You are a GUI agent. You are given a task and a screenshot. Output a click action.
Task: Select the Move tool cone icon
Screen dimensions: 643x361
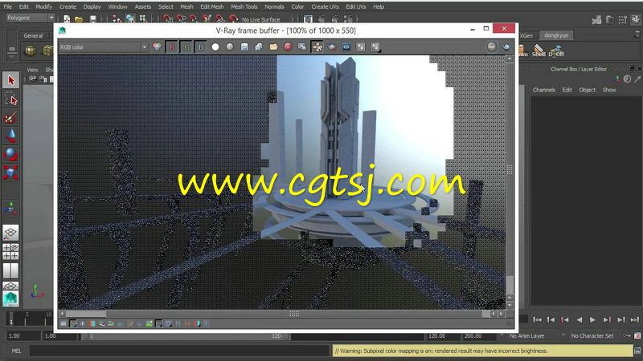pyautogui.click(x=10, y=136)
